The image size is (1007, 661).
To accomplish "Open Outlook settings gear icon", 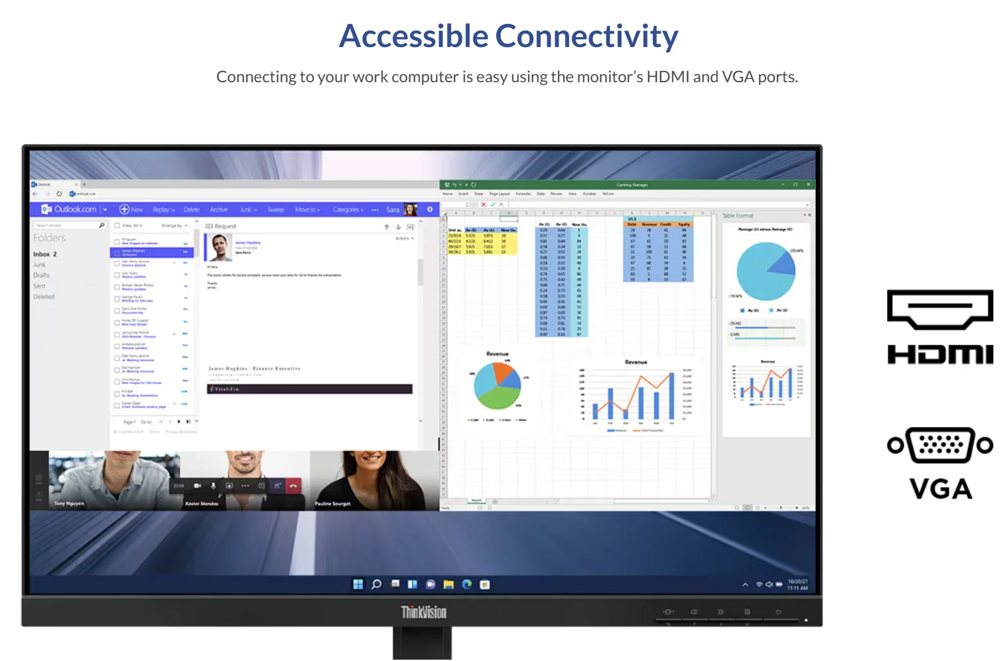I will tap(430, 210).
